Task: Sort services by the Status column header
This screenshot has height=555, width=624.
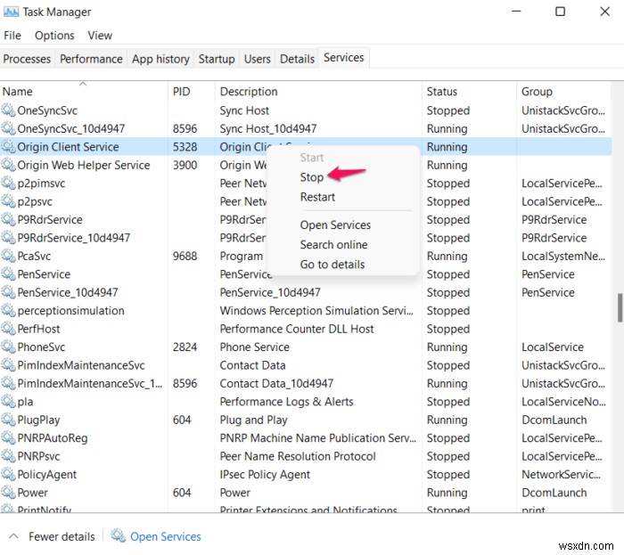Action: pyautogui.click(x=441, y=91)
